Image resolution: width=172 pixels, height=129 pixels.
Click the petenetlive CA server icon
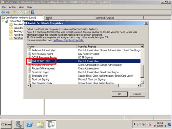[7, 21]
